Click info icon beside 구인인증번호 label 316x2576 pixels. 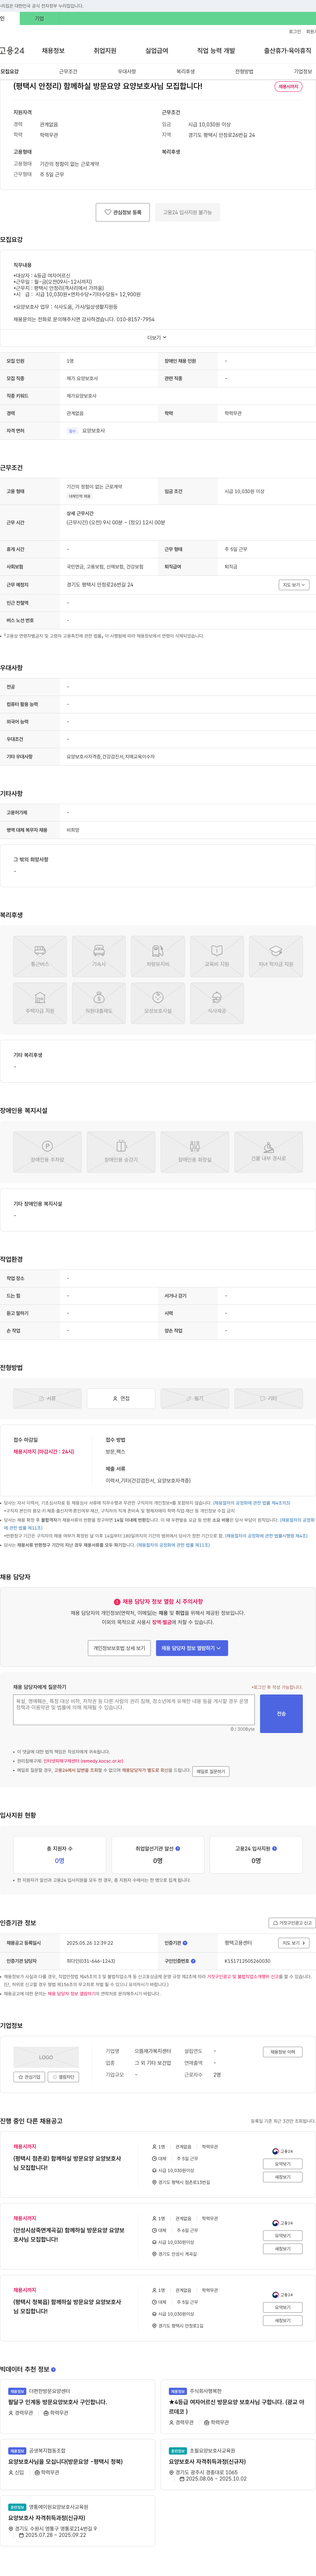193,1961
